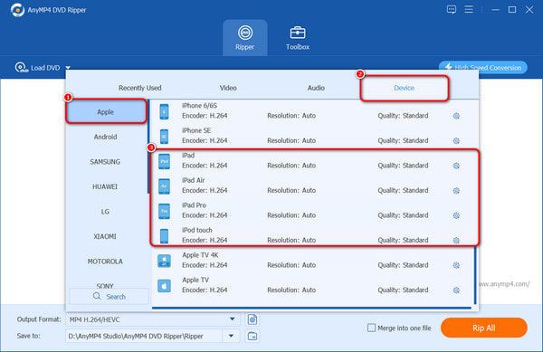Click the iPod touch device icon
Screen dimensions: 543x352
[x=164, y=236]
